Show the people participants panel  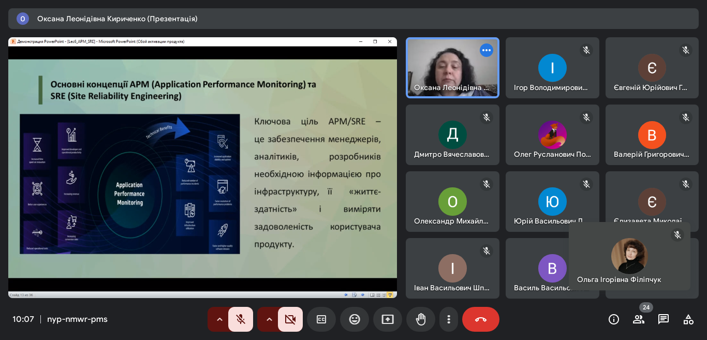click(x=639, y=319)
